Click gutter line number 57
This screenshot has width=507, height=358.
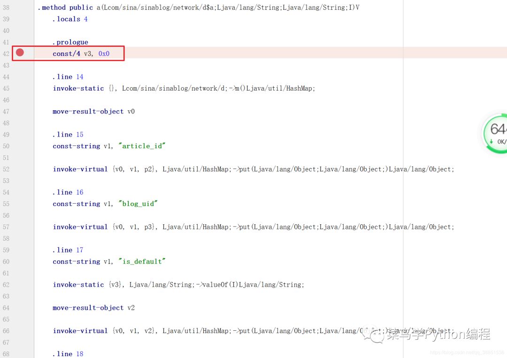click(6, 227)
